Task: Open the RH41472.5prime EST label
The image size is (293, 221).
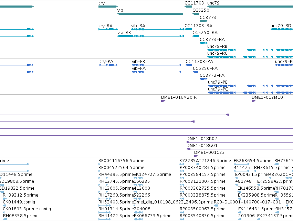Action: (x=116, y=216)
